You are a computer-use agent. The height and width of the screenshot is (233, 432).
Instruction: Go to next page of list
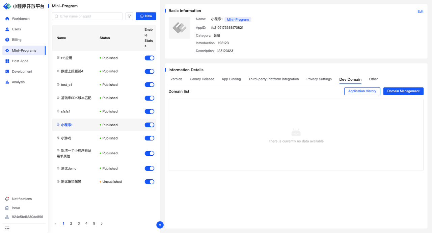click(102, 224)
